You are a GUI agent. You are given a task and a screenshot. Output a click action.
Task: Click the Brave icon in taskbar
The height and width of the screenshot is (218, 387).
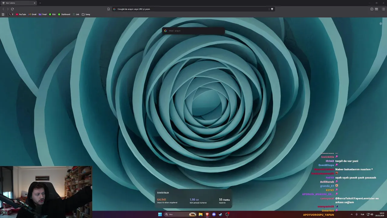click(207, 214)
